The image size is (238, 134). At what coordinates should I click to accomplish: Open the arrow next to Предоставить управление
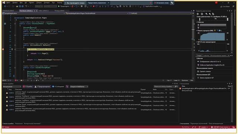(109, 3)
